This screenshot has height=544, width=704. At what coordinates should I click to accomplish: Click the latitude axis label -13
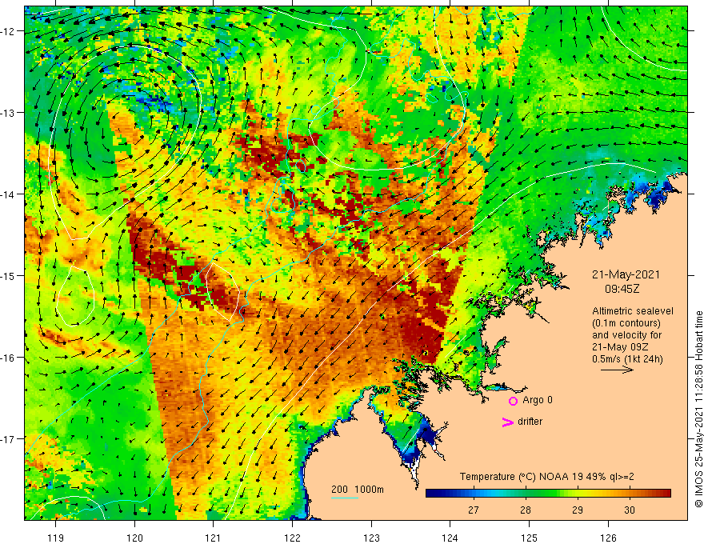pyautogui.click(x=8, y=113)
